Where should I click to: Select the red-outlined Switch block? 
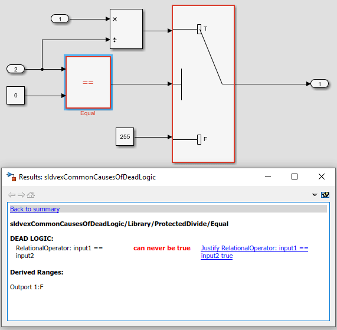click(203, 84)
